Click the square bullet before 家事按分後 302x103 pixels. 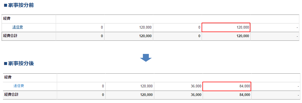(x=5, y=64)
